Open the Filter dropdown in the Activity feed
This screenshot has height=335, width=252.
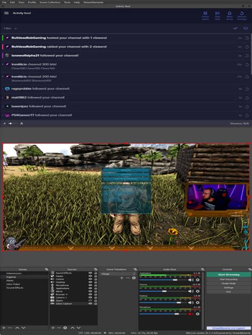(10, 28)
